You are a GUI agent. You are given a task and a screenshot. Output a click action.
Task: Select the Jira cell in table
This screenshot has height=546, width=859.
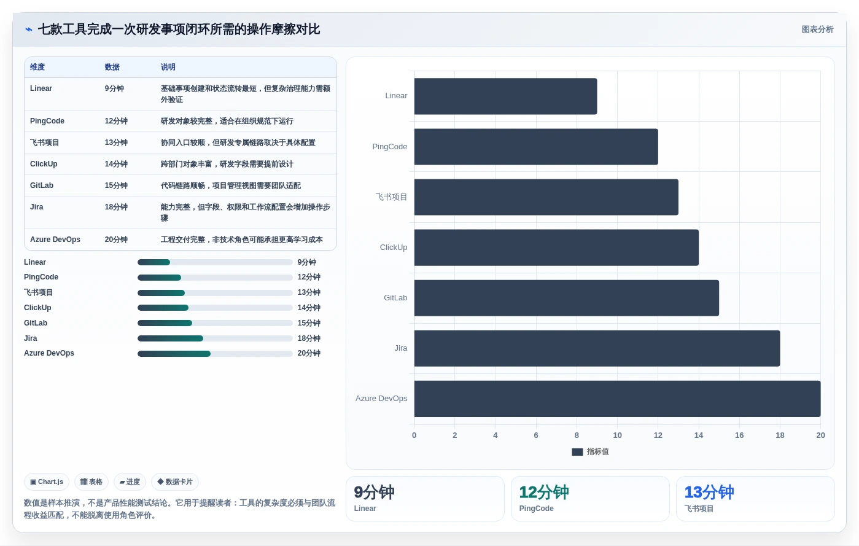pyautogui.click(x=37, y=207)
